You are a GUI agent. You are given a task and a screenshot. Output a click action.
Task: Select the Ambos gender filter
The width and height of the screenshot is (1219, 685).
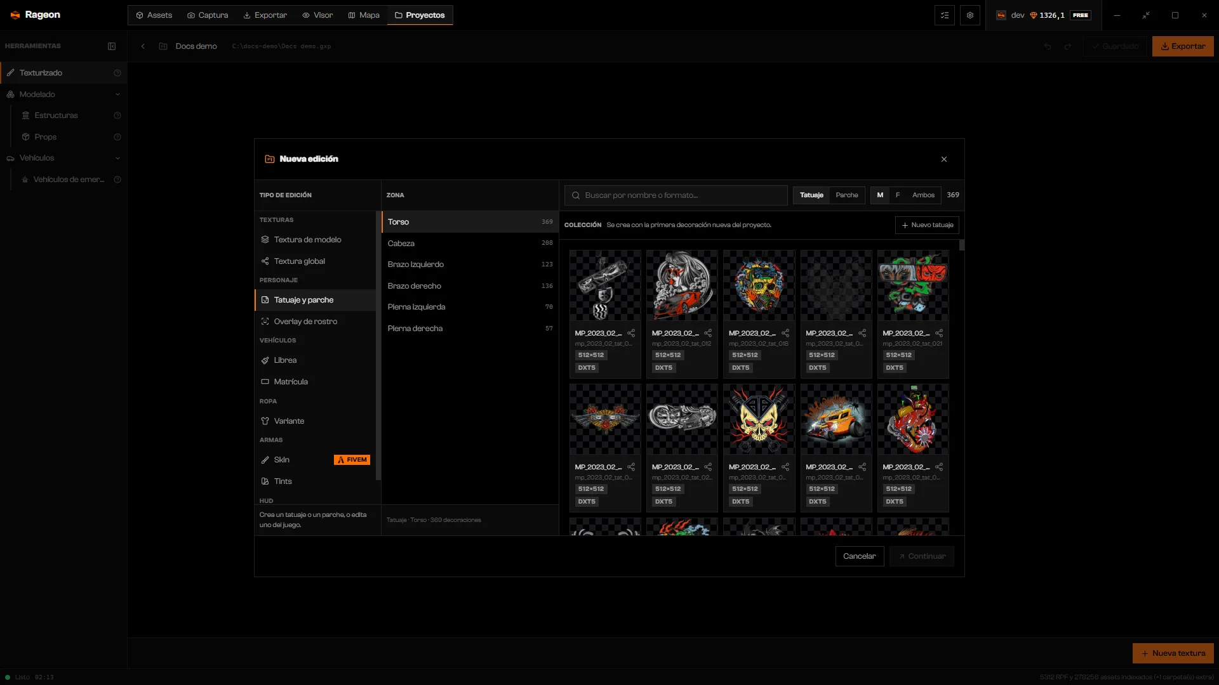pyautogui.click(x=923, y=195)
